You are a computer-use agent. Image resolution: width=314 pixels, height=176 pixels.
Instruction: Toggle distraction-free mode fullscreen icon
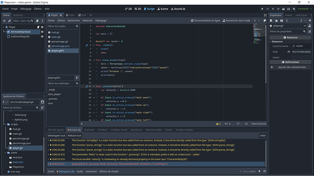(x=265, y=15)
